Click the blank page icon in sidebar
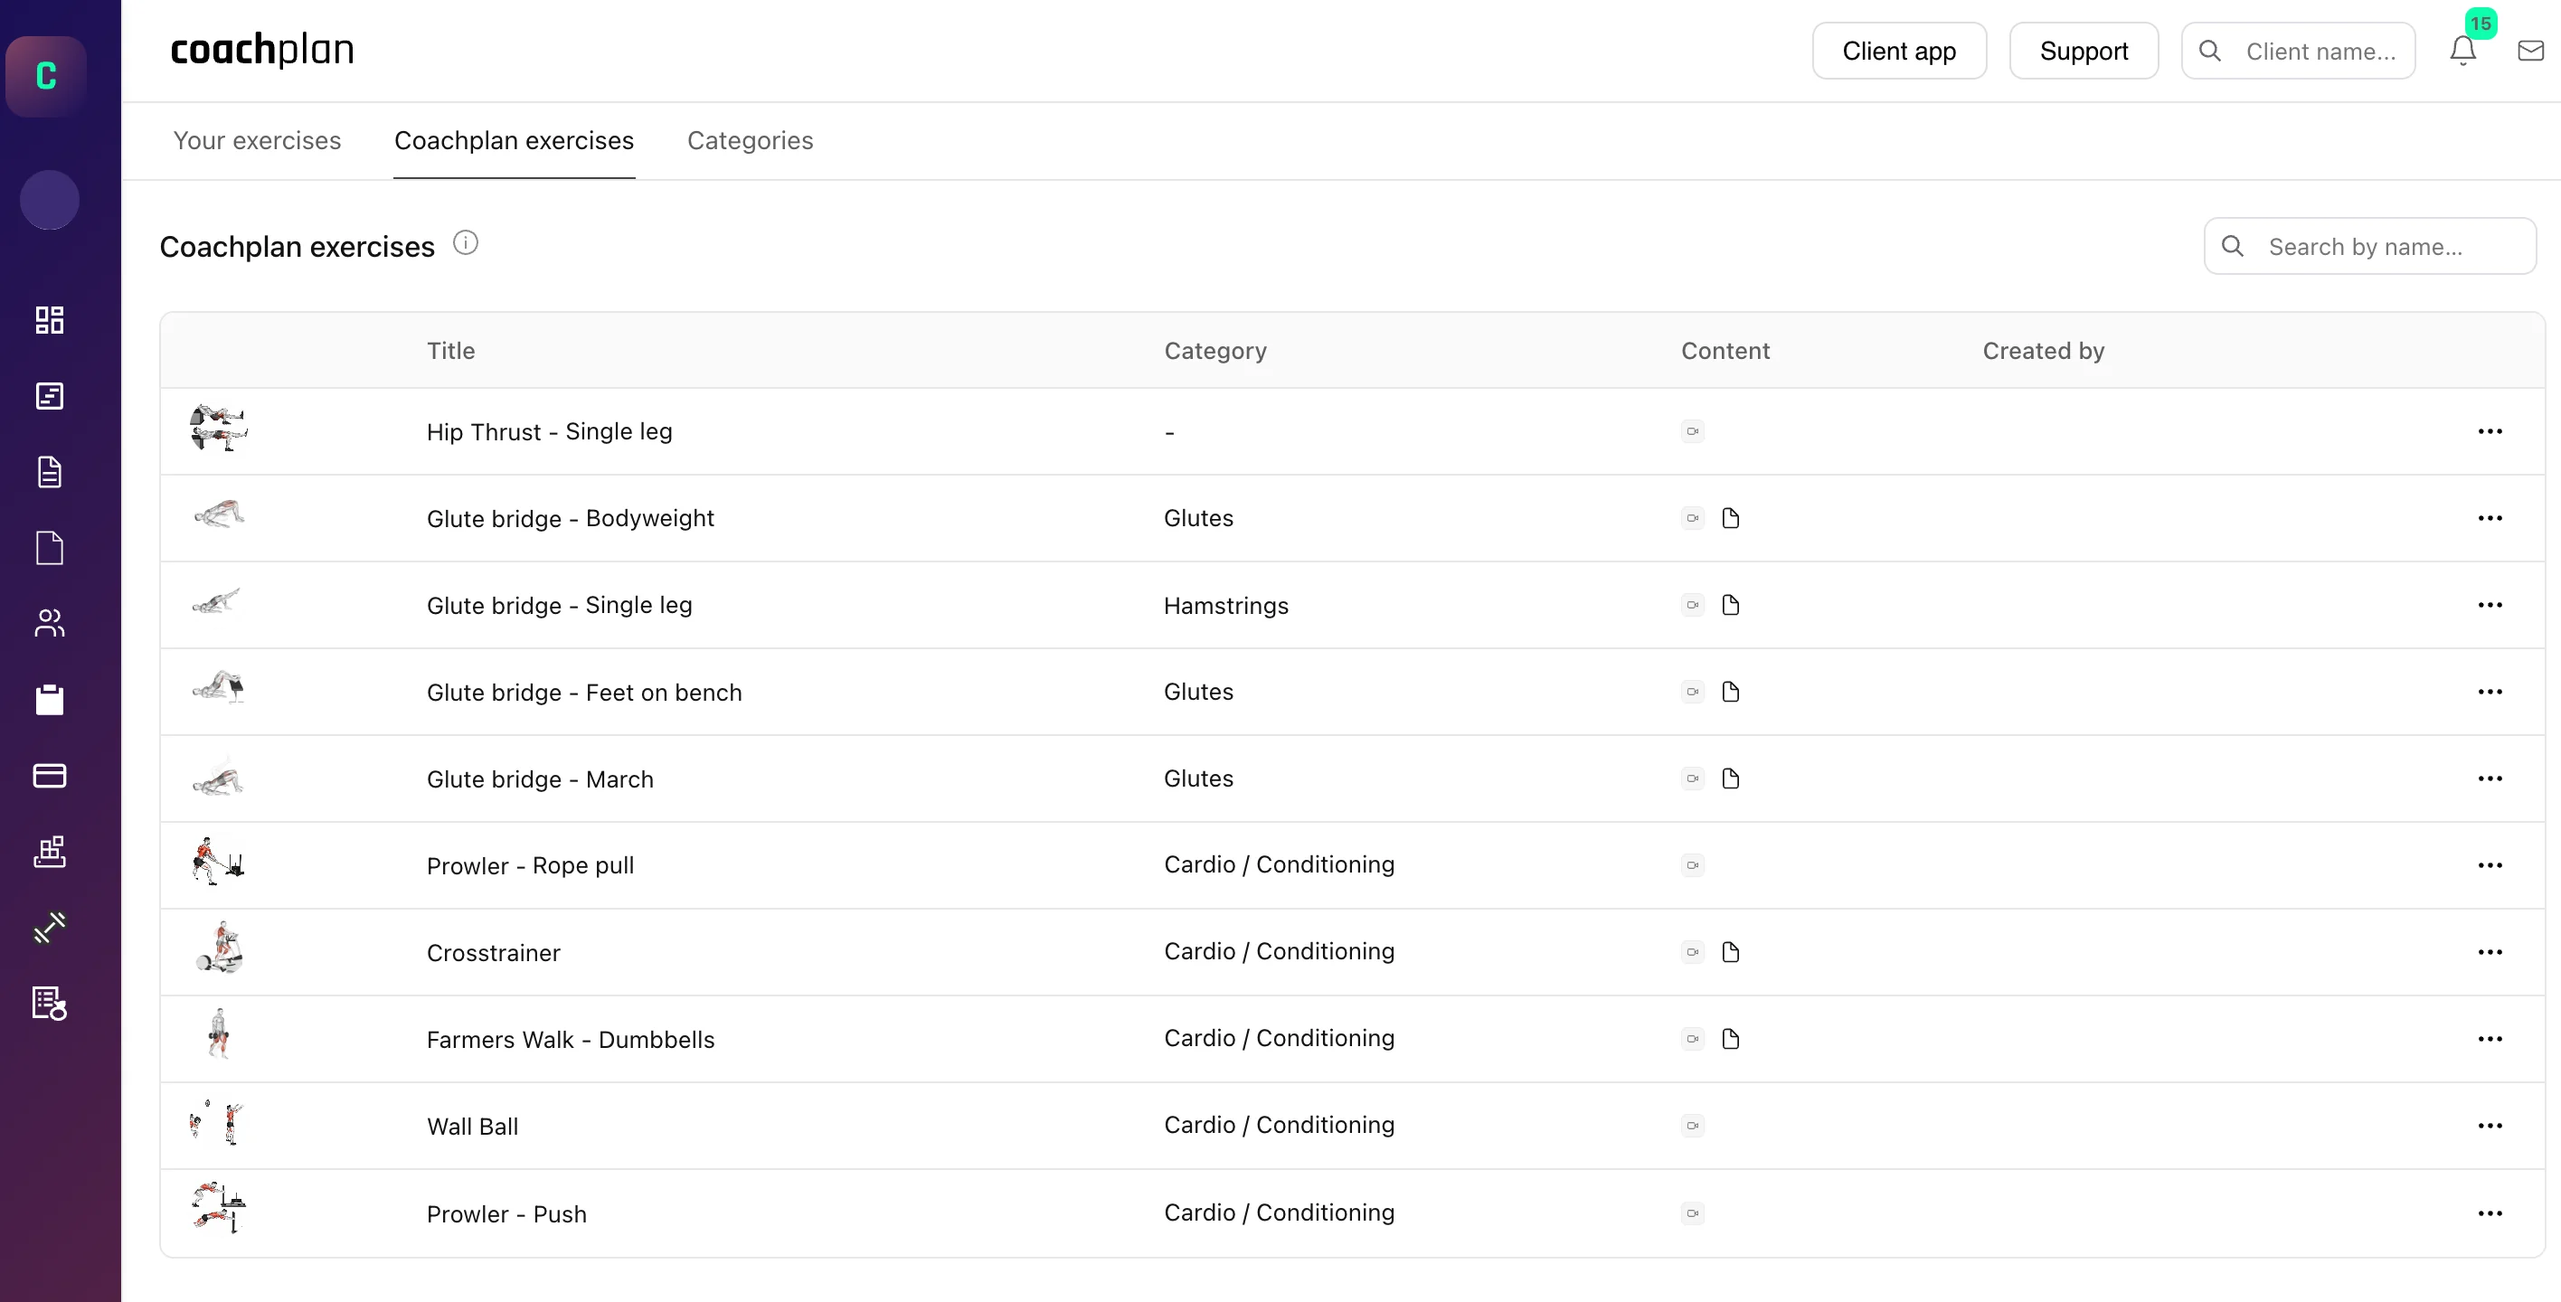Viewport: 2561px width, 1302px height. point(49,548)
